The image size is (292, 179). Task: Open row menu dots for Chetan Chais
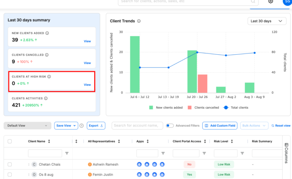pos(29,165)
